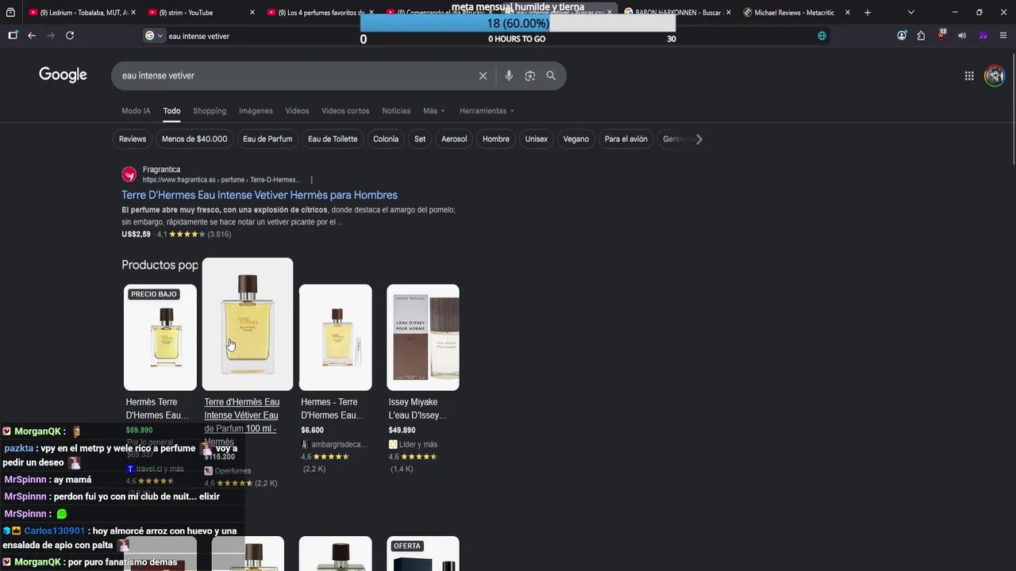This screenshot has width=1016, height=571.
Task: Search by image with the Lens icon
Action: (529, 75)
